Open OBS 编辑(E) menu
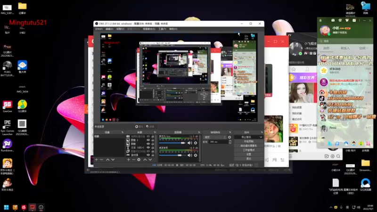Image resolution: width=377 pixels, height=212 pixels. coord(109,29)
